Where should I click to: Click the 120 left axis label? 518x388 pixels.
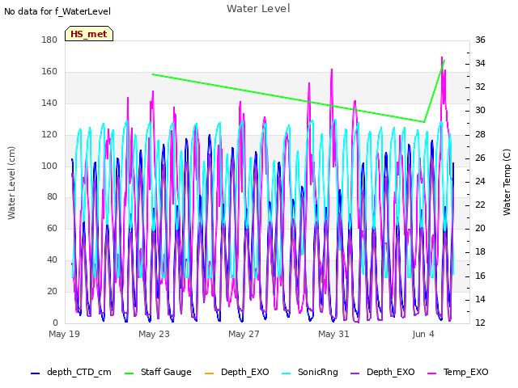pos(49,134)
